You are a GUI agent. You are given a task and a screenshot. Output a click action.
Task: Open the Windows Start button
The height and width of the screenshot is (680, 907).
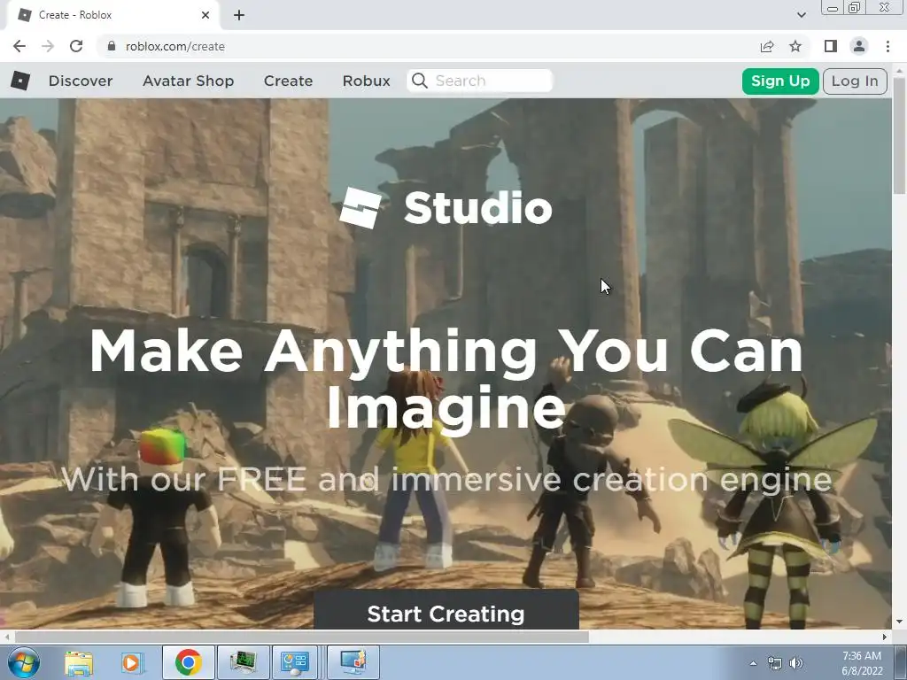coord(23,662)
